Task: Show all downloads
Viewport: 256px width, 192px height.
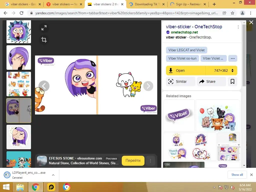Action: tap(237, 175)
